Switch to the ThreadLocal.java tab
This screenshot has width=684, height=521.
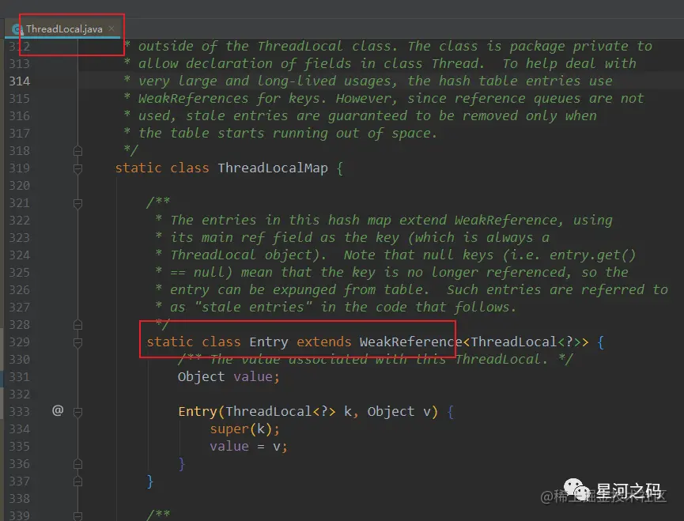click(64, 29)
